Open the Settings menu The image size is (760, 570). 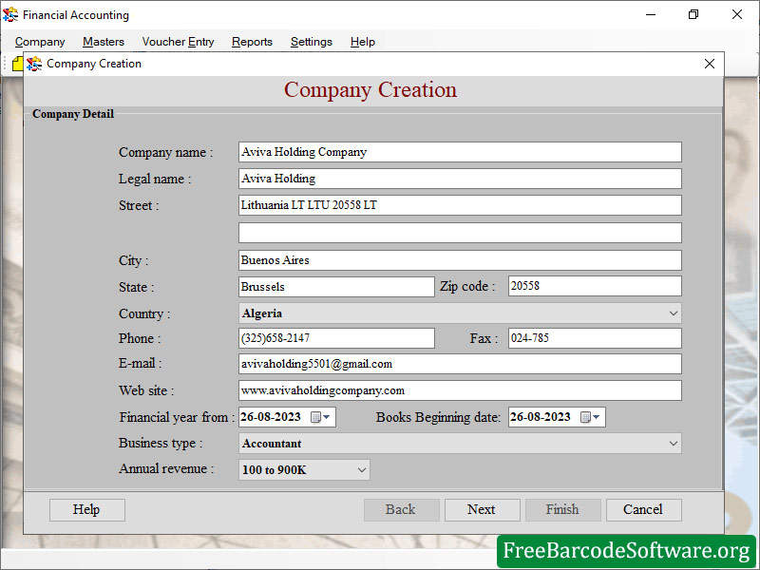click(311, 42)
